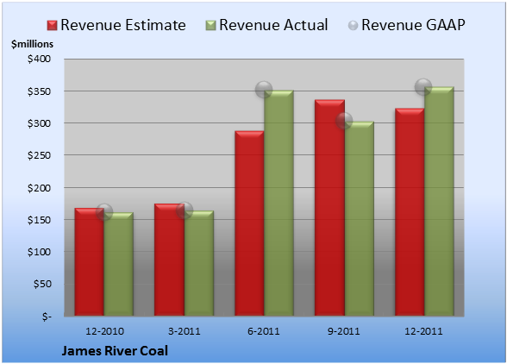Click the 3-2011 quarter label
Viewport: 507px width, 364px height.
tap(185, 331)
